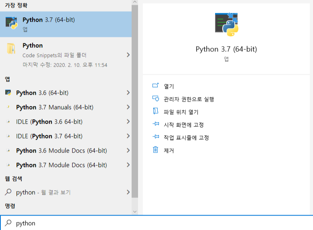Open Python 3.7 Module Docs (64-bit)
Viewport: 313px width, 230px height.
click(66, 165)
